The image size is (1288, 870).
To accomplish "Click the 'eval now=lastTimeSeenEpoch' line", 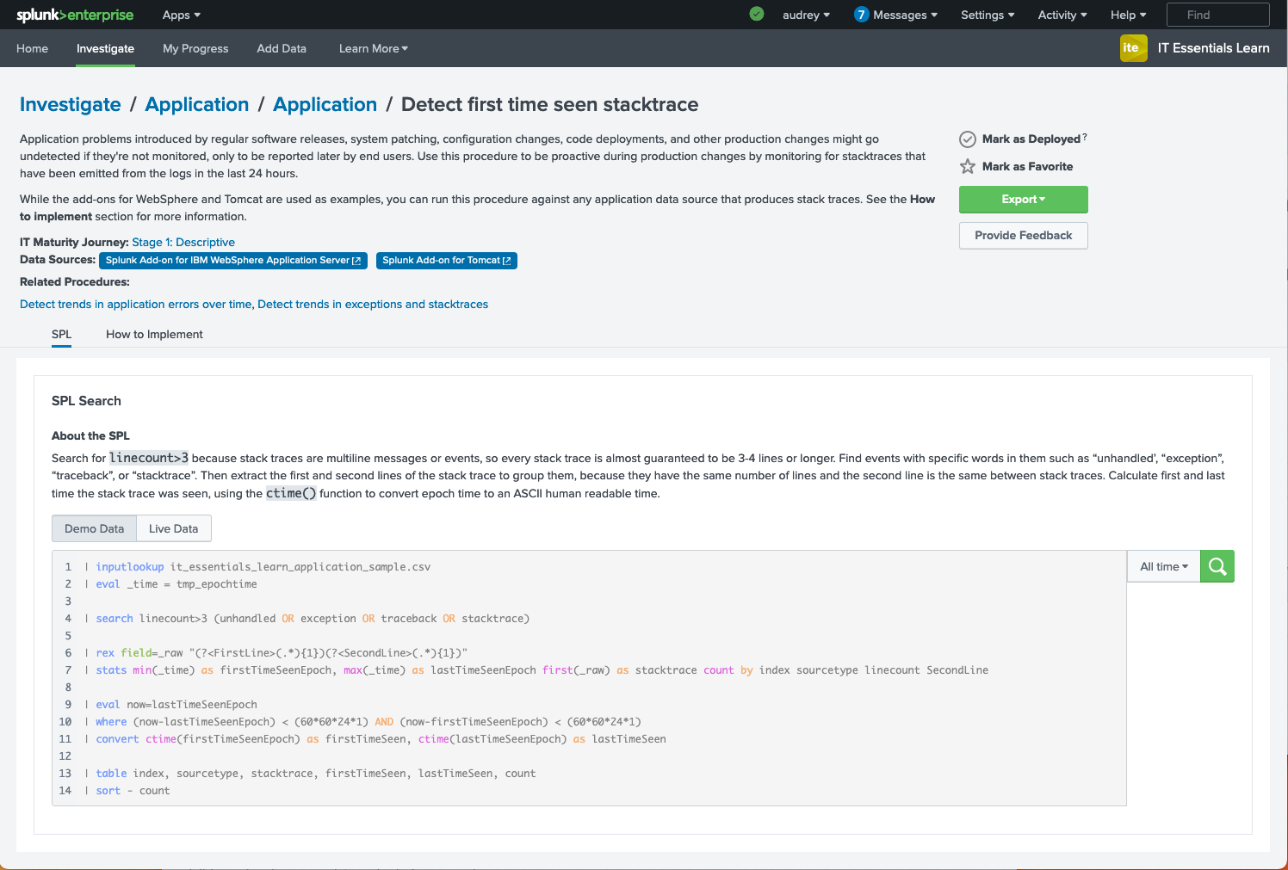I will click(x=171, y=705).
